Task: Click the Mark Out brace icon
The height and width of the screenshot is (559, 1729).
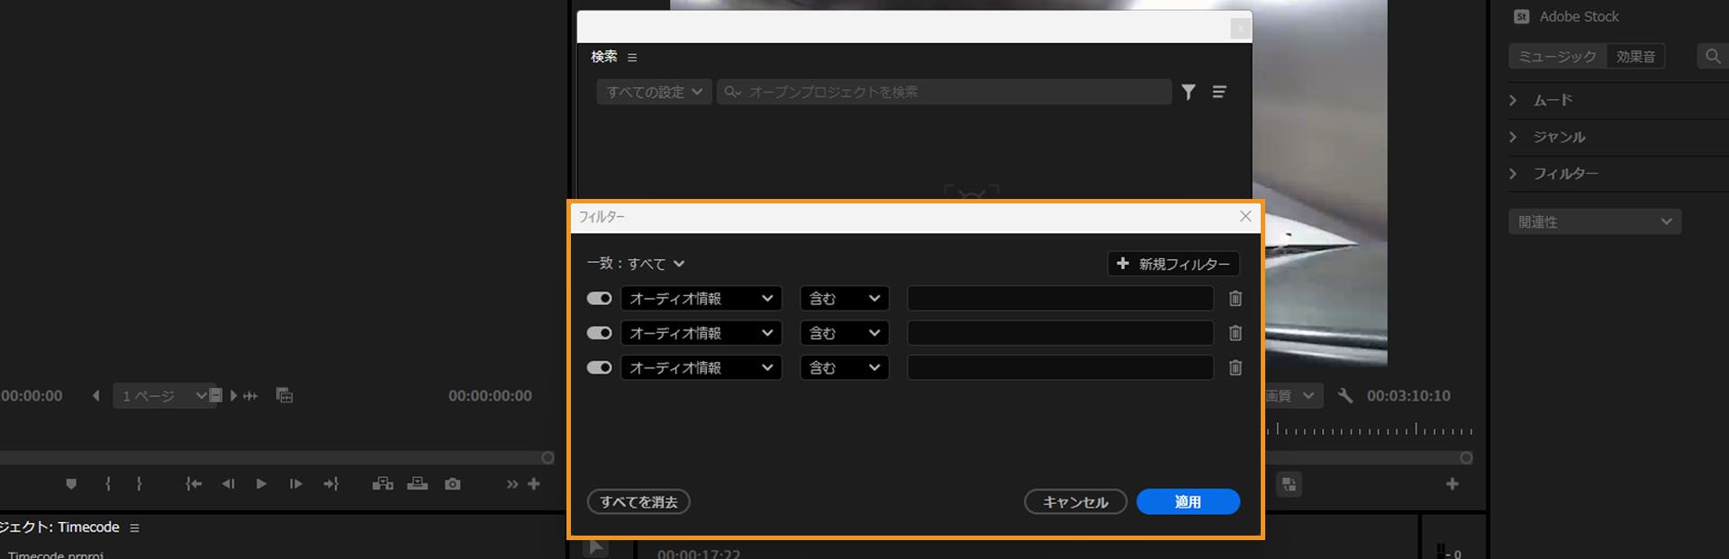Action: 139,484
